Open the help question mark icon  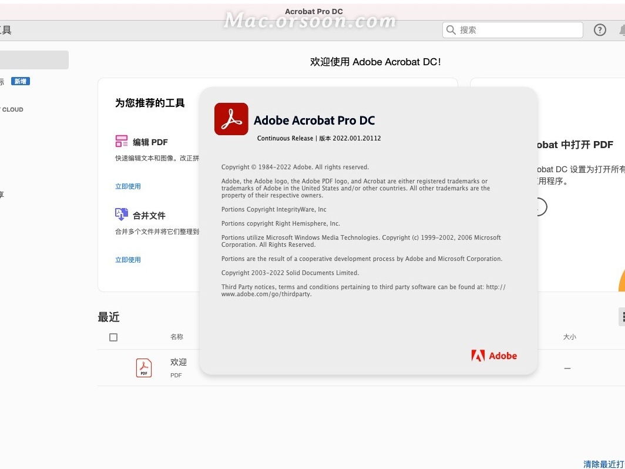(600, 29)
